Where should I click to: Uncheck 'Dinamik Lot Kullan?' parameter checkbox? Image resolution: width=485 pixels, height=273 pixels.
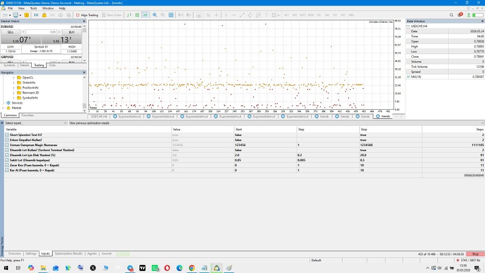click(x=7, y=150)
